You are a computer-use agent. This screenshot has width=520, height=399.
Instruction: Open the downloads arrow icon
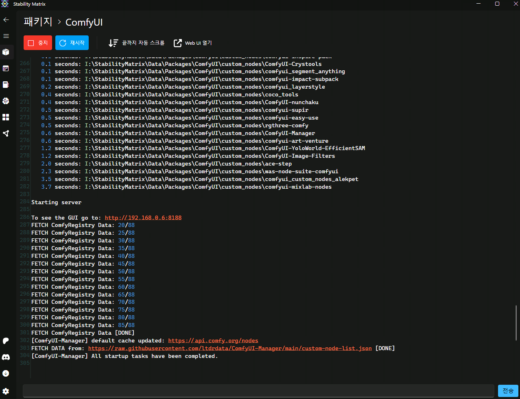[6, 373]
